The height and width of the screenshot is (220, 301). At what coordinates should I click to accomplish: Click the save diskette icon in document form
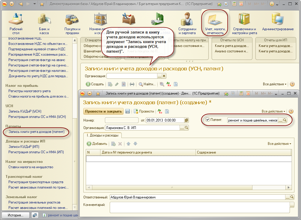click(128, 111)
